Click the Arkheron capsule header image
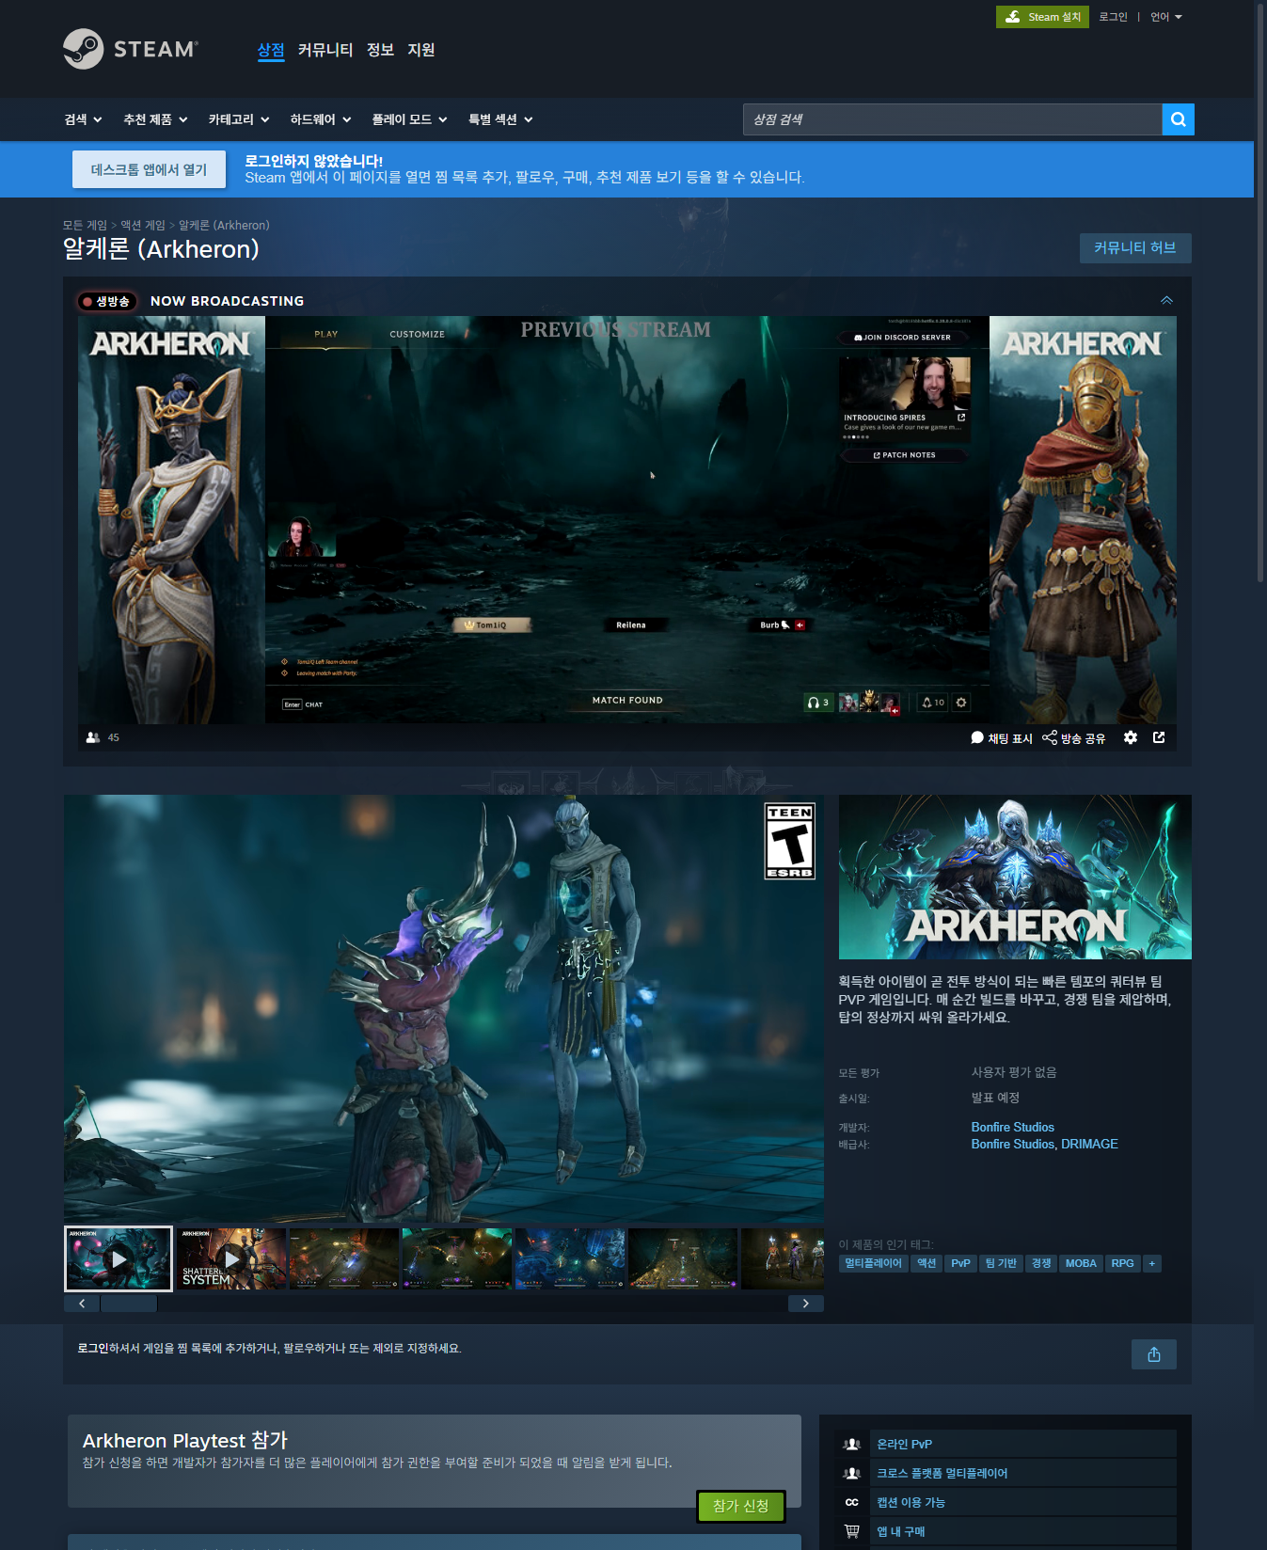The image size is (1267, 1550). [1015, 877]
